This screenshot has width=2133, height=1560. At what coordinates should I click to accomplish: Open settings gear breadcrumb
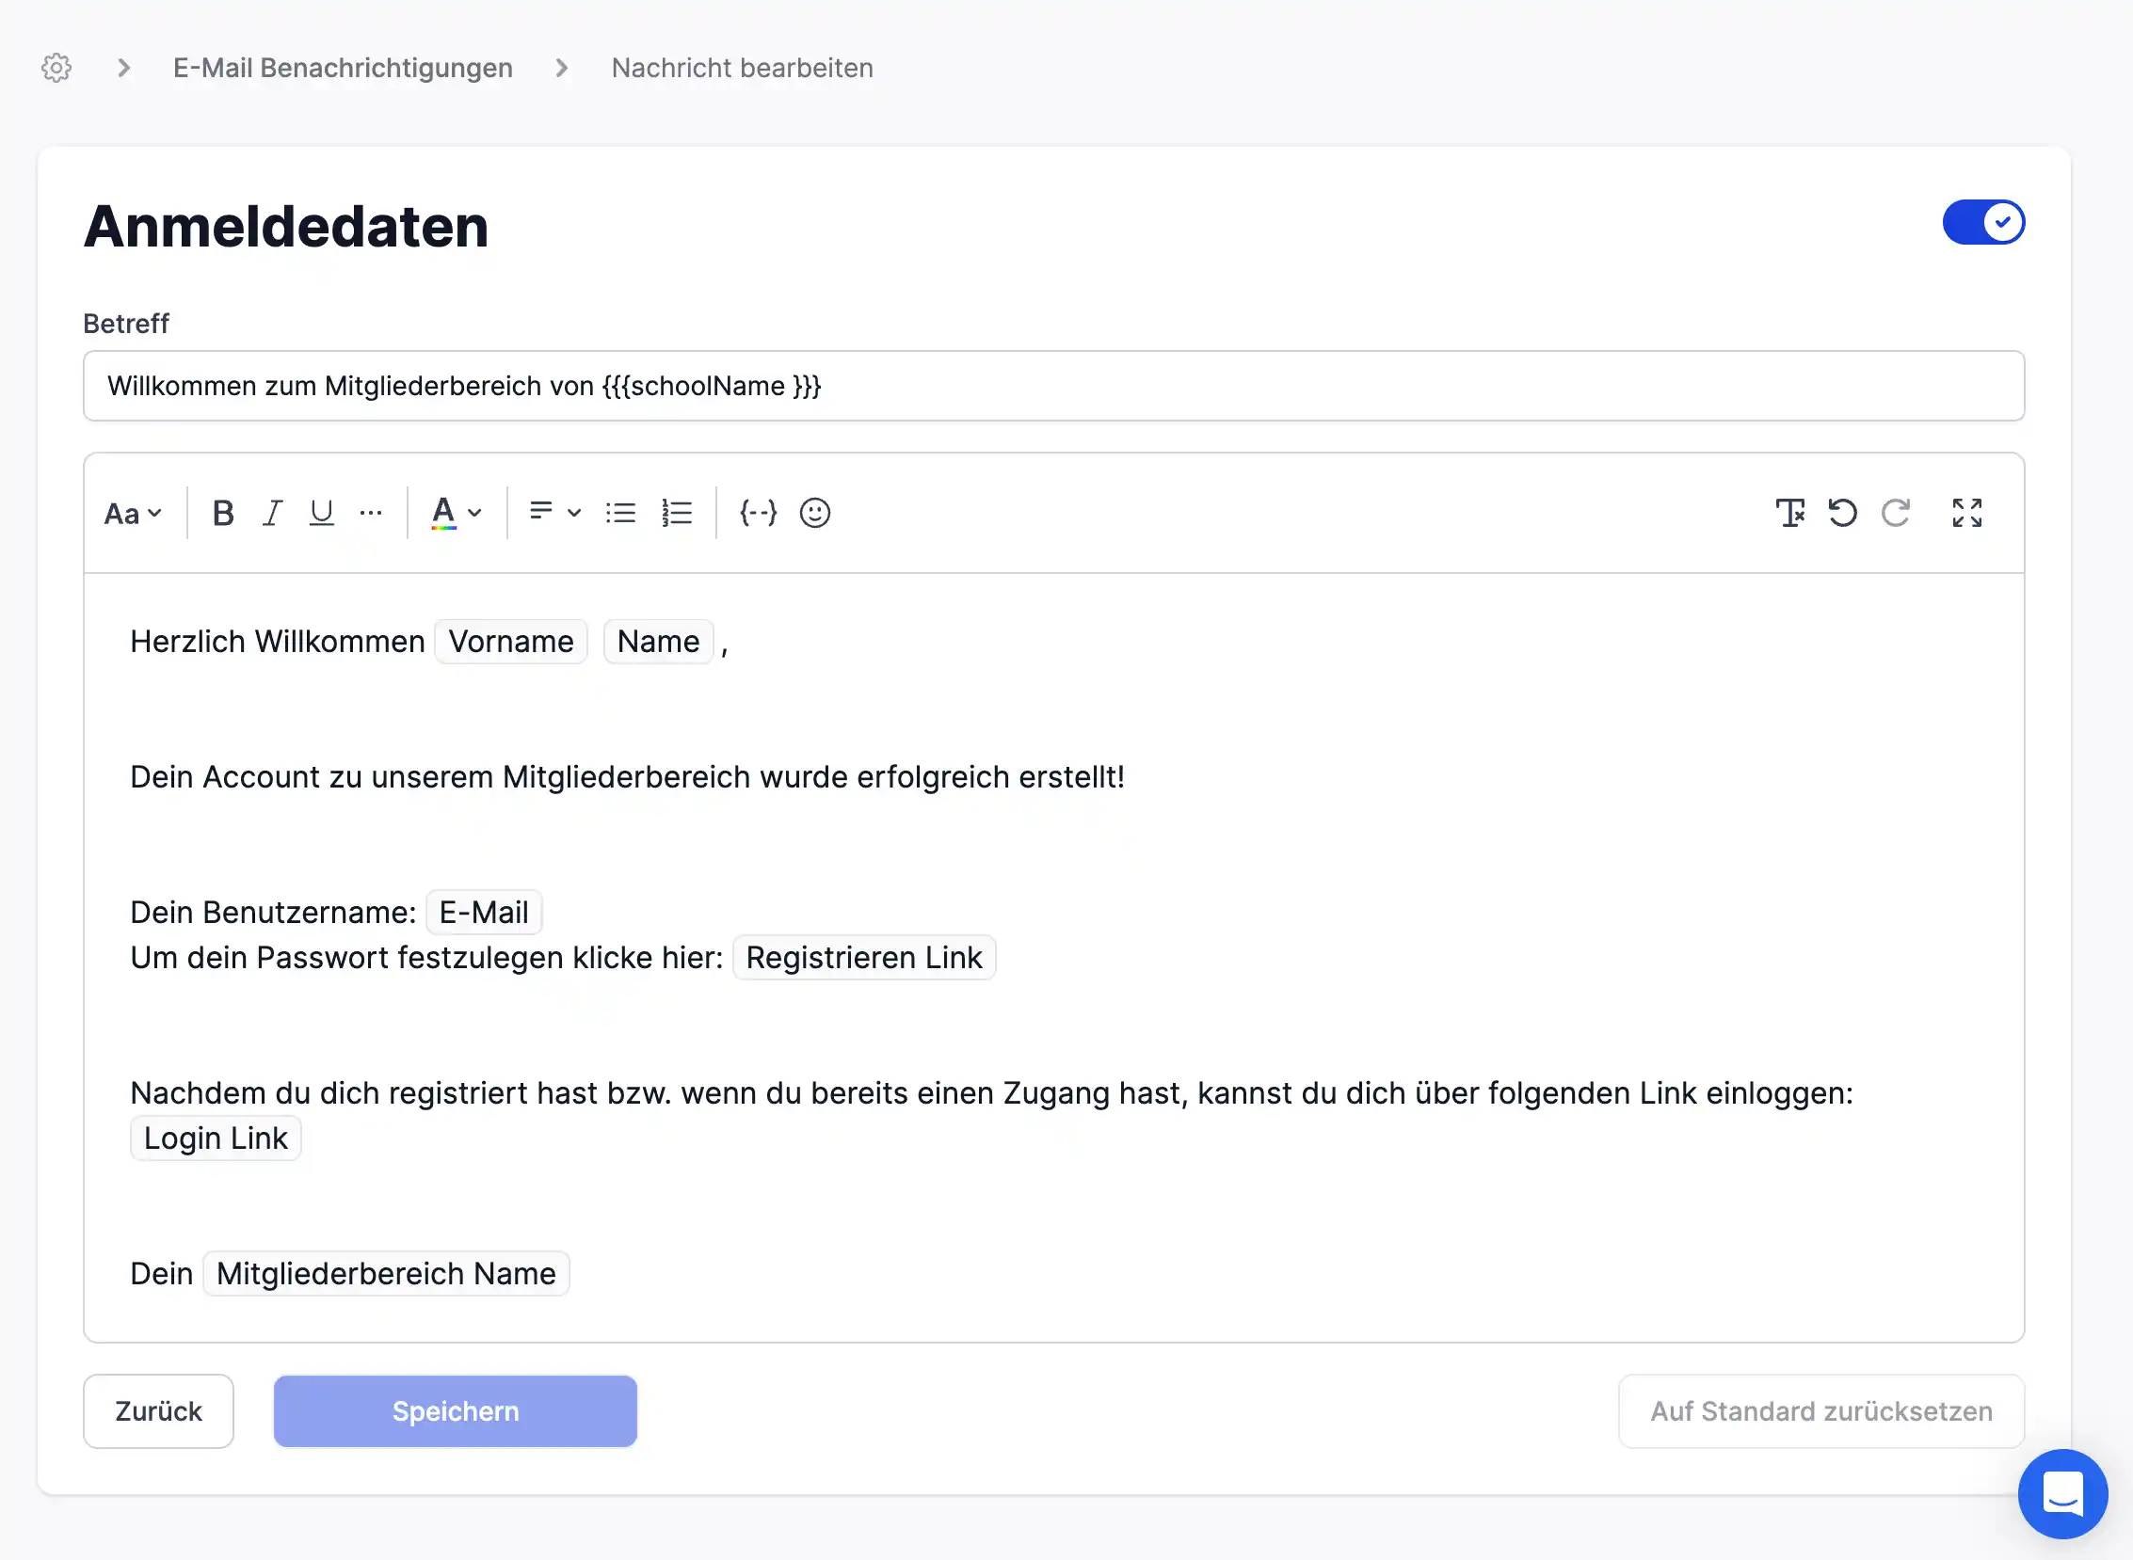point(56,68)
